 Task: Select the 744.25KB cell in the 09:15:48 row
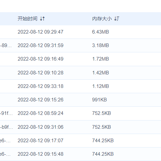pyautogui.click(x=103, y=154)
